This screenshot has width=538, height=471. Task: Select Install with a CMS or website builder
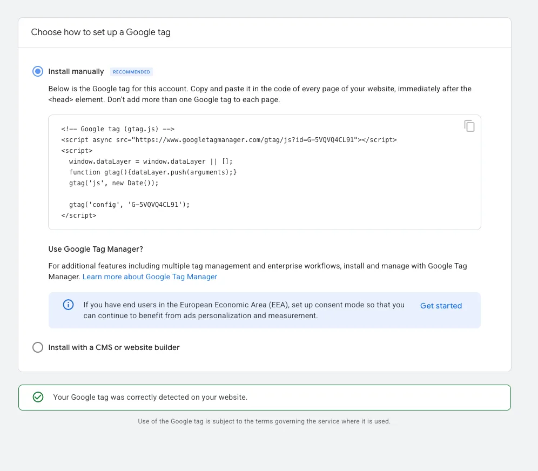tap(38, 347)
